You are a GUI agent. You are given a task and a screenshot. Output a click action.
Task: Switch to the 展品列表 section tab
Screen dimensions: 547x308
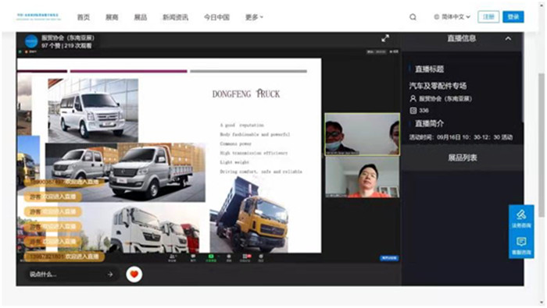463,158
